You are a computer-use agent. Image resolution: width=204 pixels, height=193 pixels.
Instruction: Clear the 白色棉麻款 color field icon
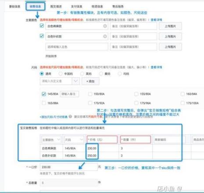pyautogui.click(x=105, y=26)
